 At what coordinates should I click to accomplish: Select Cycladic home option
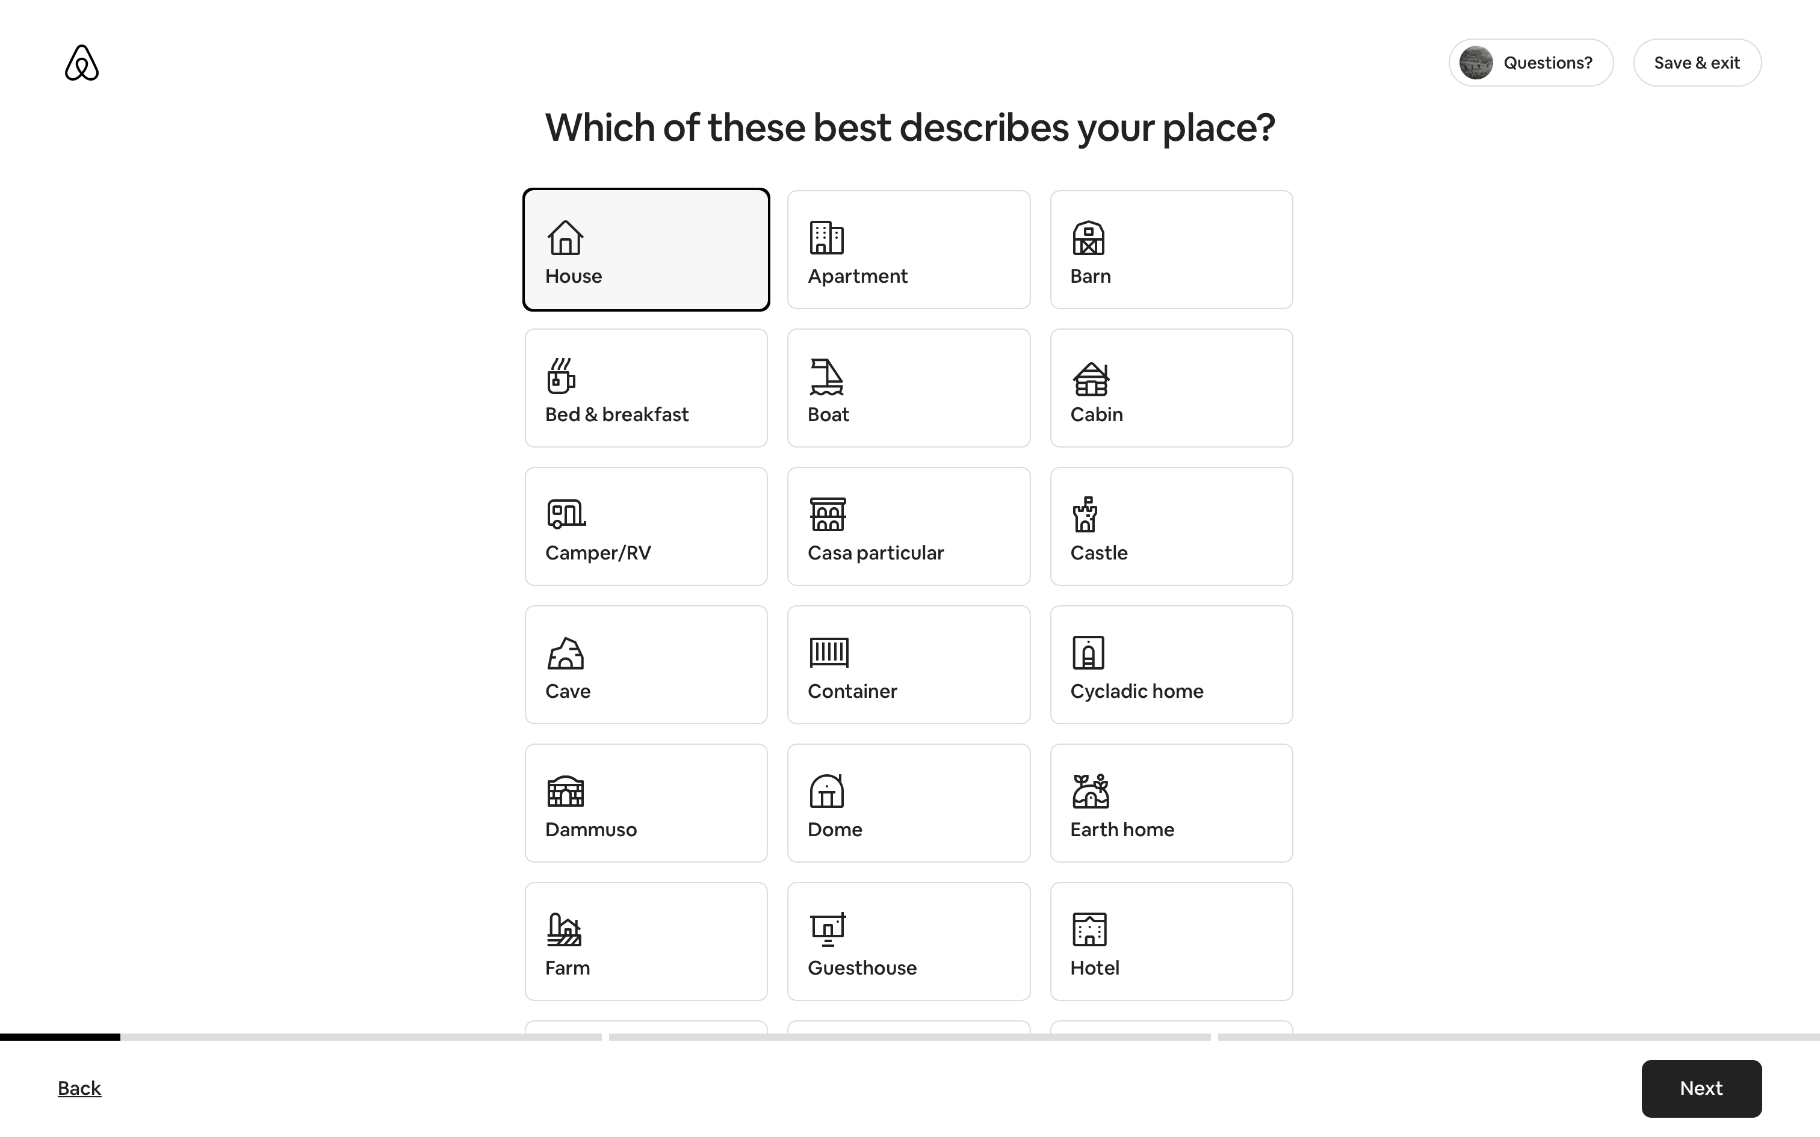point(1170,665)
